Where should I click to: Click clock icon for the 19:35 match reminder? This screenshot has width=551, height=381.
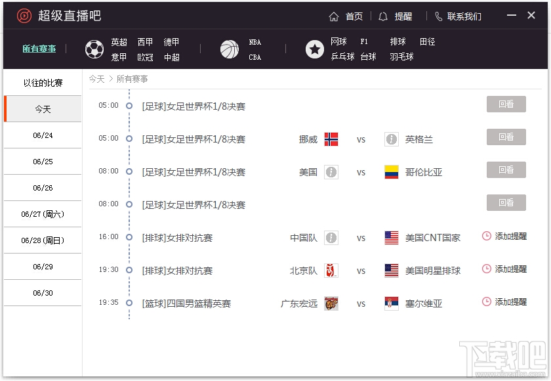(x=486, y=302)
